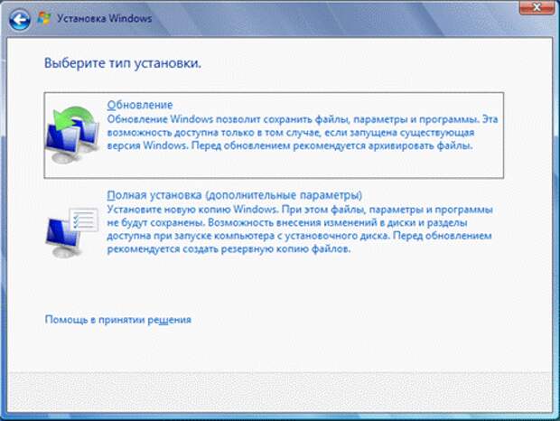
Task: Select the Обновление upgrade computers icon
Action: click(x=73, y=135)
